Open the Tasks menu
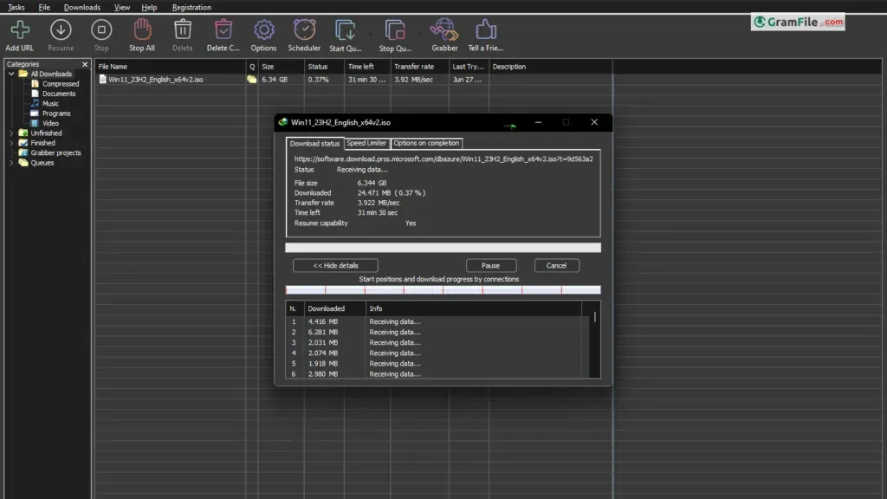This screenshot has width=887, height=499. (x=16, y=7)
